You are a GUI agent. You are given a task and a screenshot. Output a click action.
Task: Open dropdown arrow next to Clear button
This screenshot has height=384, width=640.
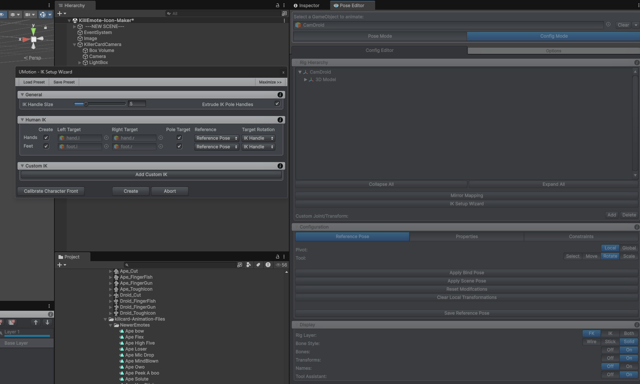click(635, 25)
